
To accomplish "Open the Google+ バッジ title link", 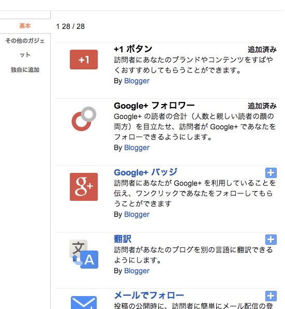I will pos(145,172).
